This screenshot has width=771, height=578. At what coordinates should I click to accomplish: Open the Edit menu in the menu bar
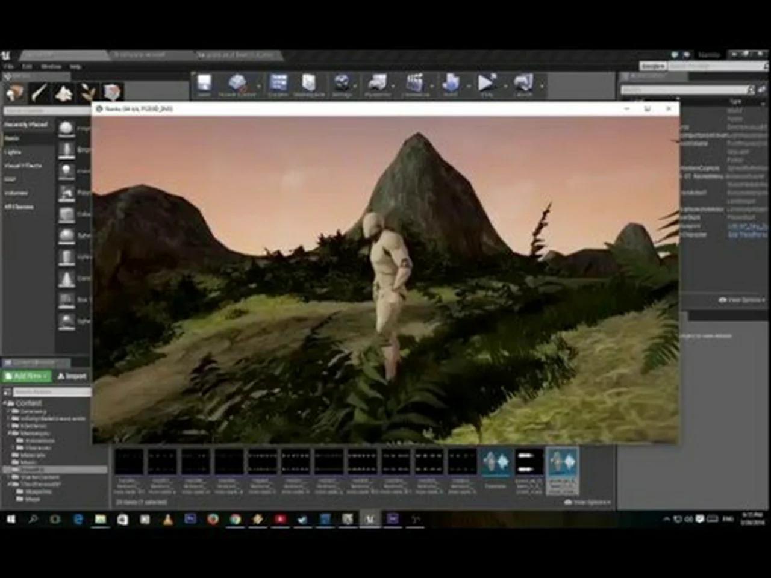pos(27,67)
